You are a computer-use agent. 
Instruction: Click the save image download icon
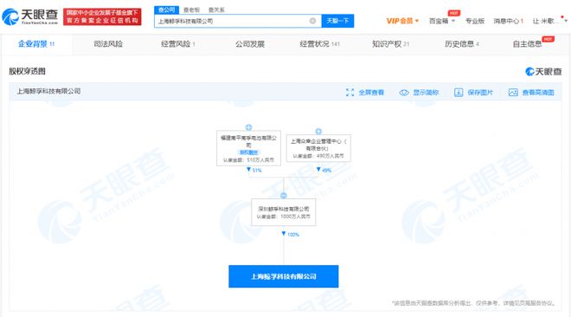pyautogui.click(x=459, y=93)
